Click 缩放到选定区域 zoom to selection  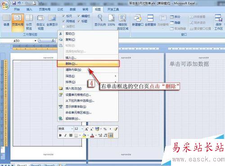click(122, 22)
